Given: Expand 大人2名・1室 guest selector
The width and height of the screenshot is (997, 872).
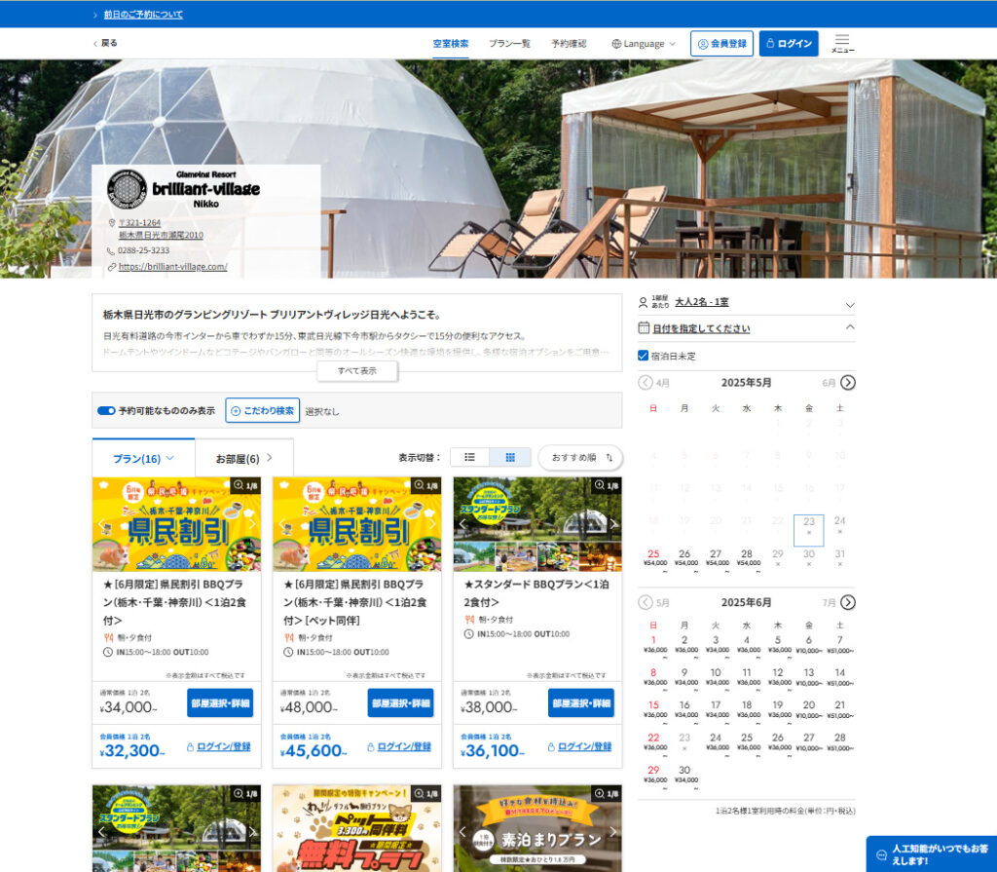Looking at the screenshot, I should click(x=747, y=302).
